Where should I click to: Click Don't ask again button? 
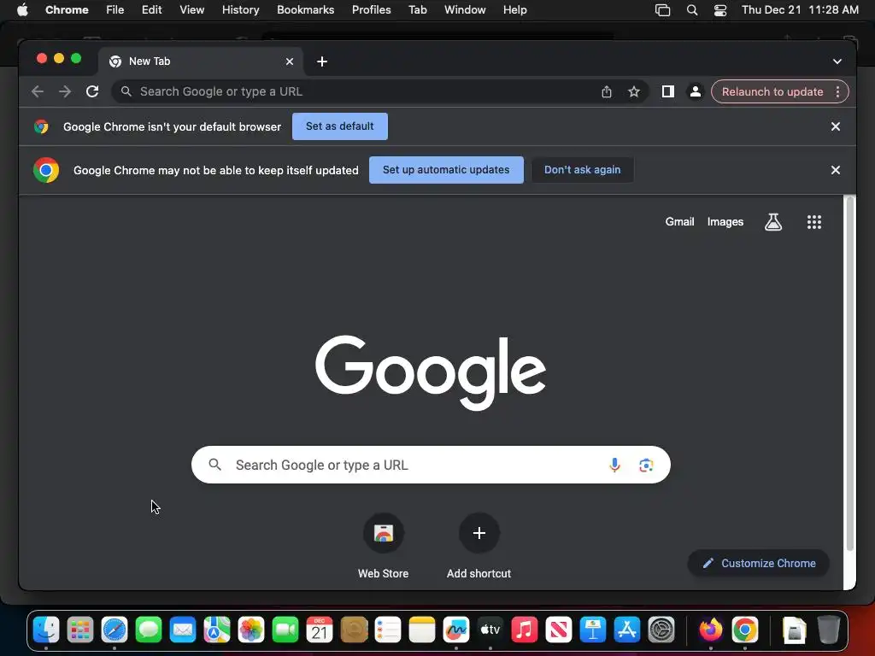582,170
